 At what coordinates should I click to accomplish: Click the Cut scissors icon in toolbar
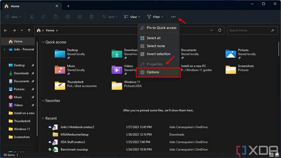pyautogui.click(x=32, y=17)
